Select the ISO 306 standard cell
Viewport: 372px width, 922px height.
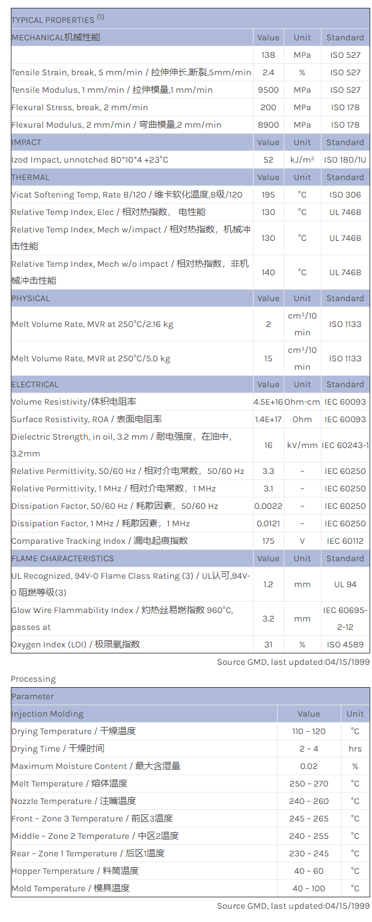pyautogui.click(x=345, y=195)
